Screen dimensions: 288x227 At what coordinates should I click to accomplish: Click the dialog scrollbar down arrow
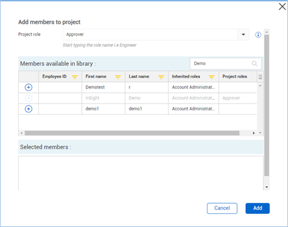[267, 187]
